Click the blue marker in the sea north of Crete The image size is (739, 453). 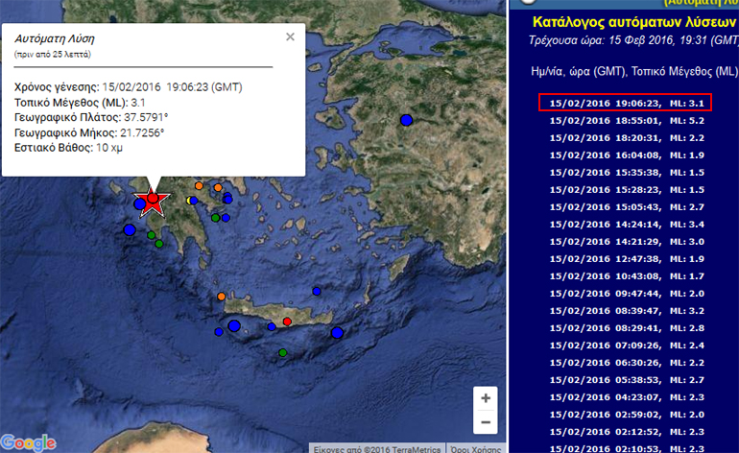pos(316,292)
